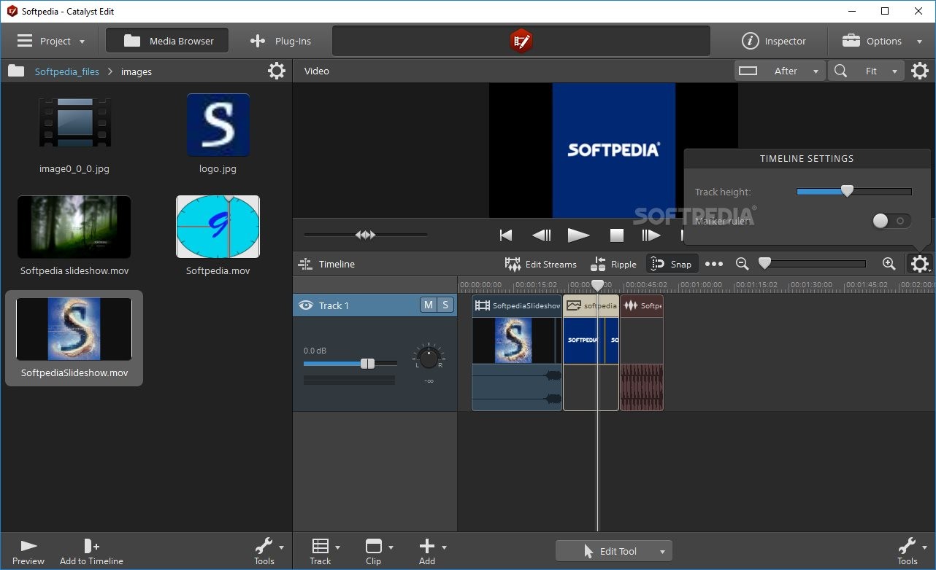
Task: Step back to previous frame
Action: 541,235
